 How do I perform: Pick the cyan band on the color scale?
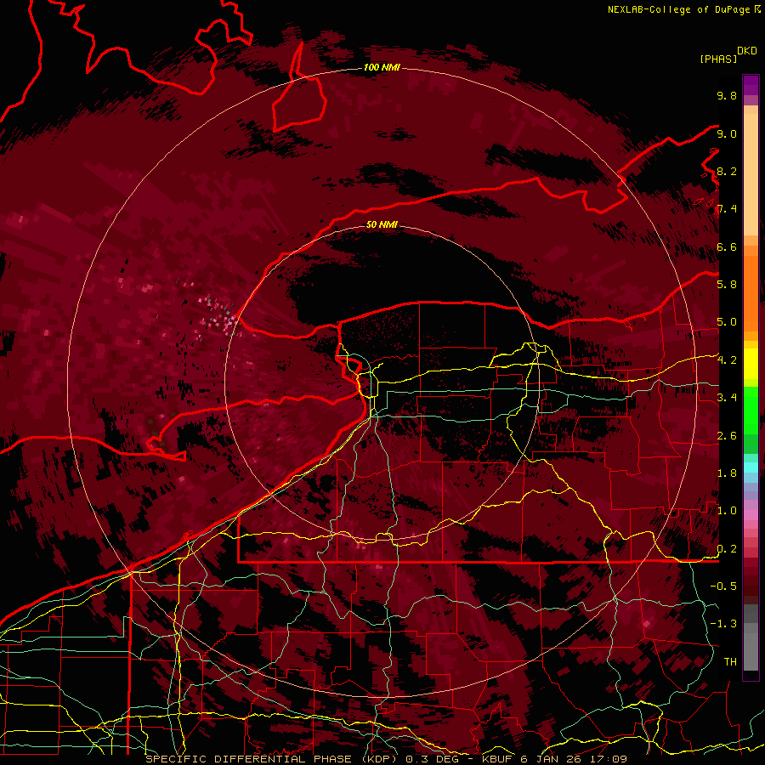coord(751,467)
